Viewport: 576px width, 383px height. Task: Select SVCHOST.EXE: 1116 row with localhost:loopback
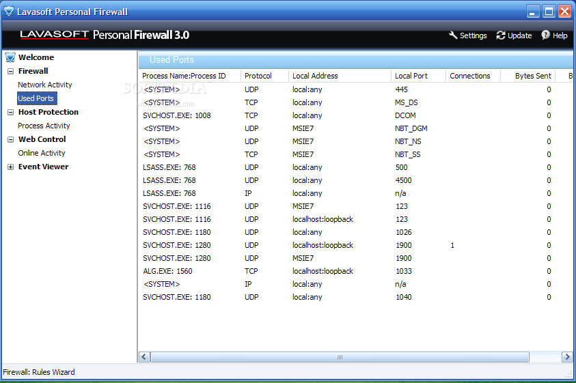355,219
